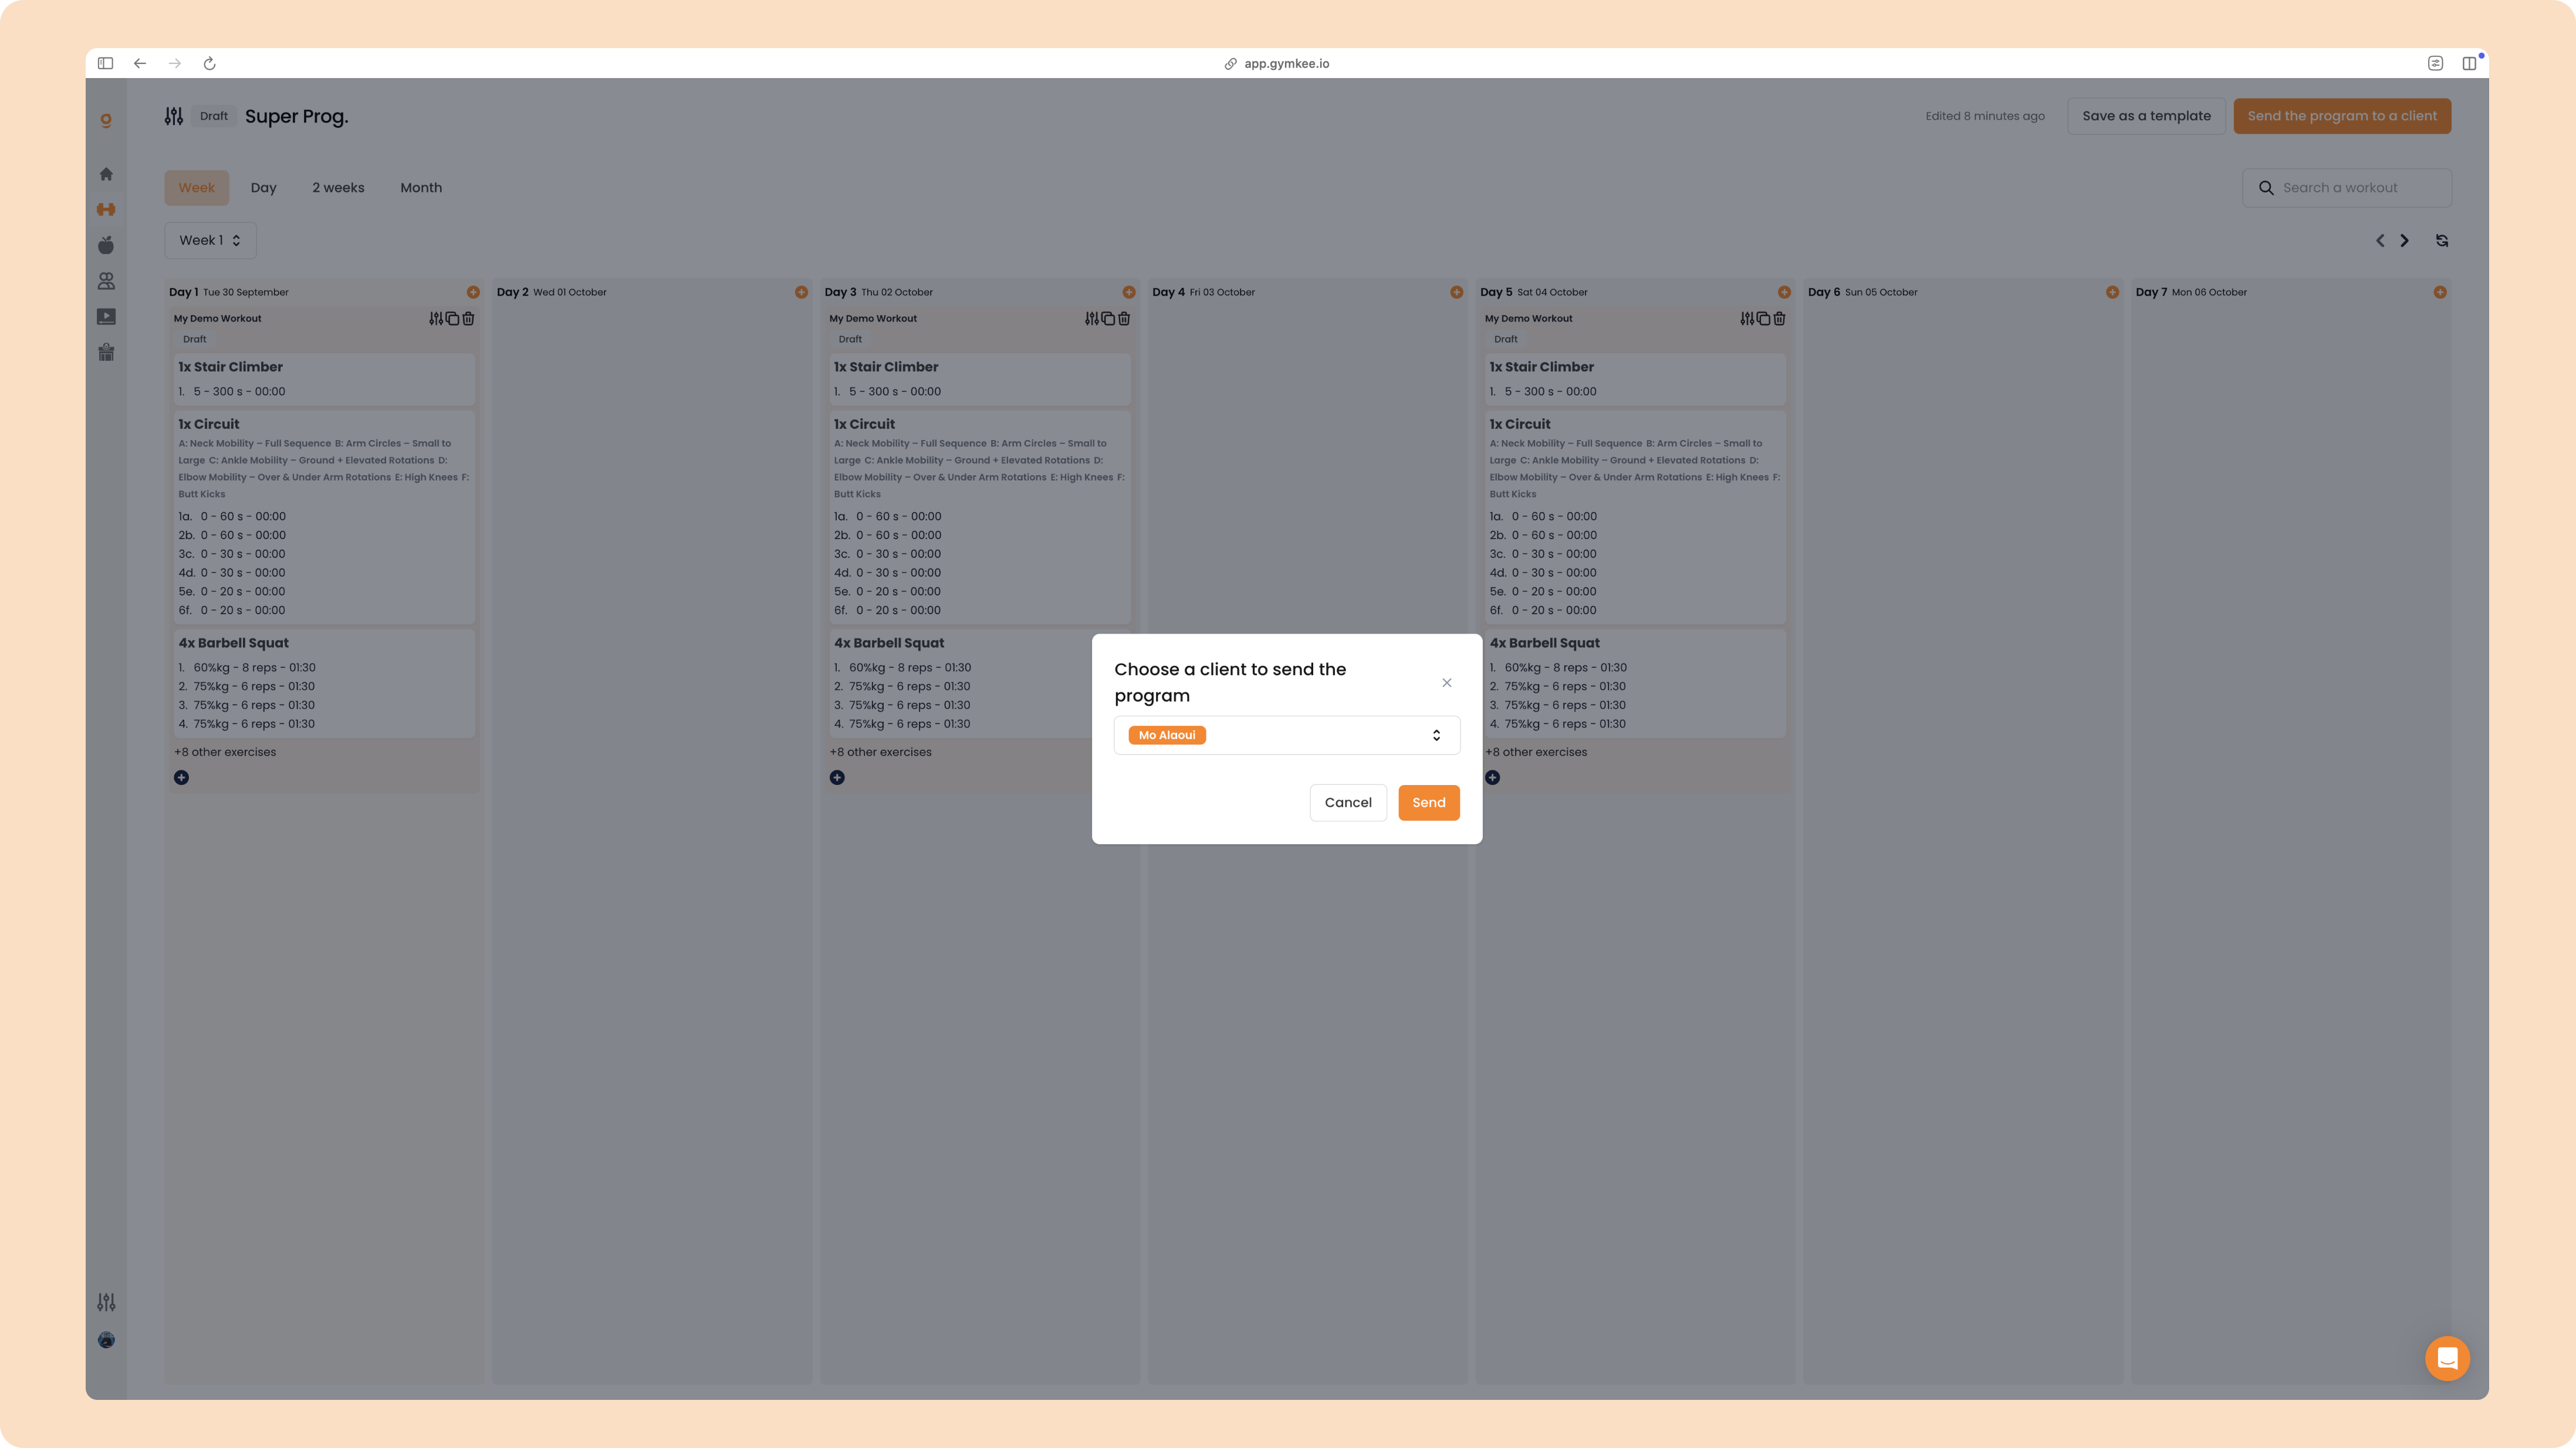Toggle the browser sidebar panel icon
Viewport: 2576px width, 1448px height.
105,63
